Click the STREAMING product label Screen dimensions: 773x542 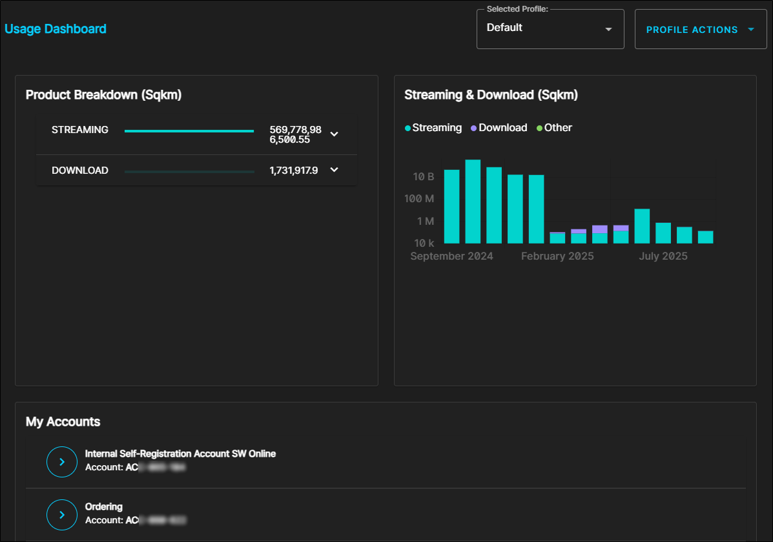click(x=80, y=130)
